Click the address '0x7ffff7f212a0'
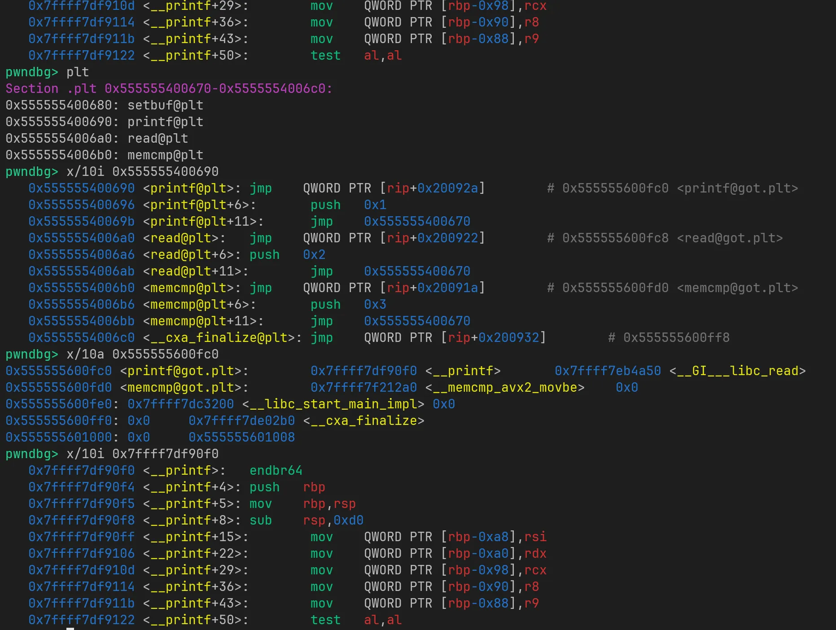 click(363, 388)
